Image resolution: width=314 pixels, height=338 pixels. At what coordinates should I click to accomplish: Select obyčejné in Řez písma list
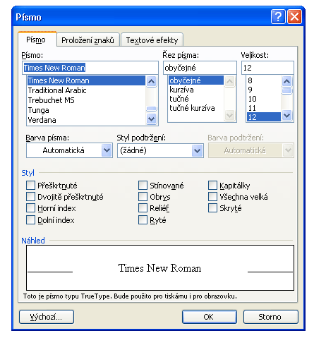pos(196,80)
